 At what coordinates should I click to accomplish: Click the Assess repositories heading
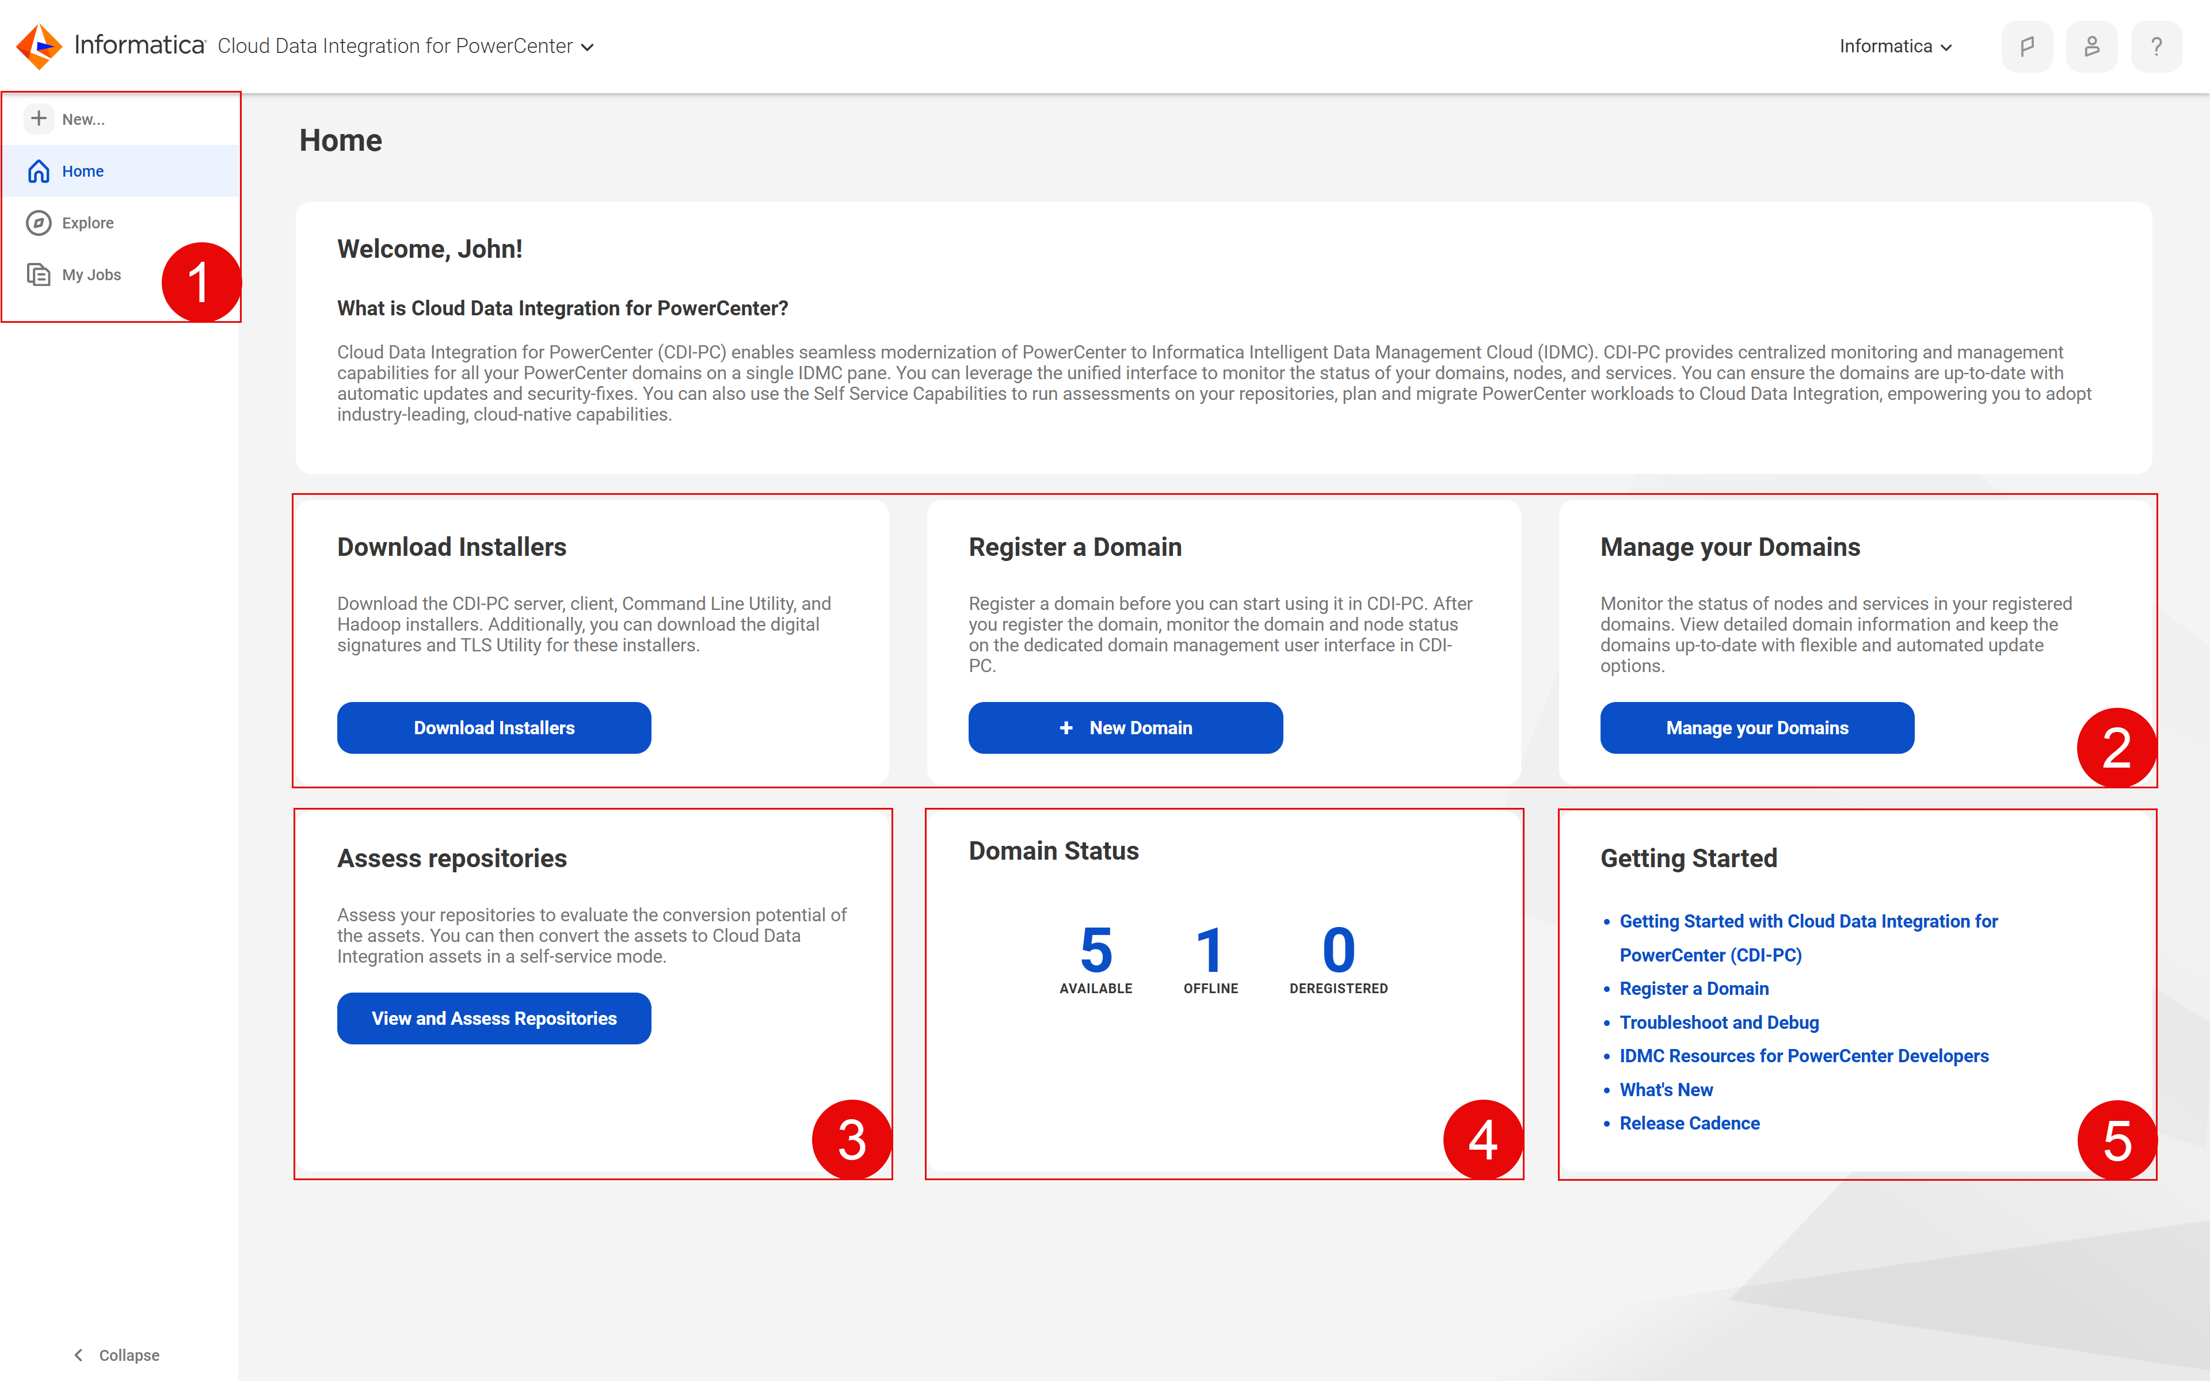coord(452,859)
